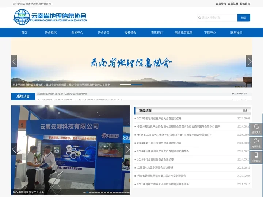
Task: Click 通知公告 label button
Action: [23, 96]
